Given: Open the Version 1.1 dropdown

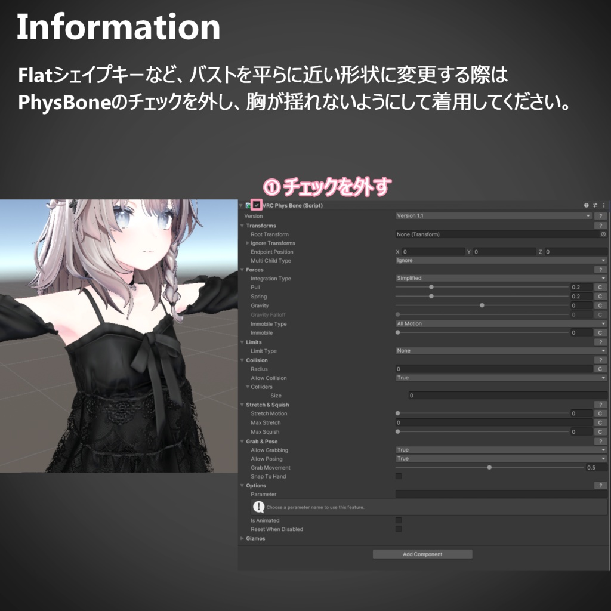Looking at the screenshot, I should point(493,215).
